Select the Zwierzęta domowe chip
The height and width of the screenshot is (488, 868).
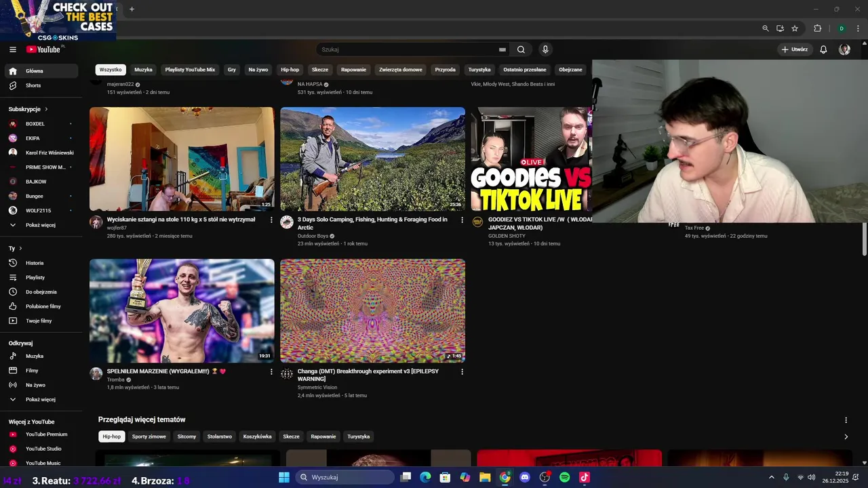click(x=401, y=70)
